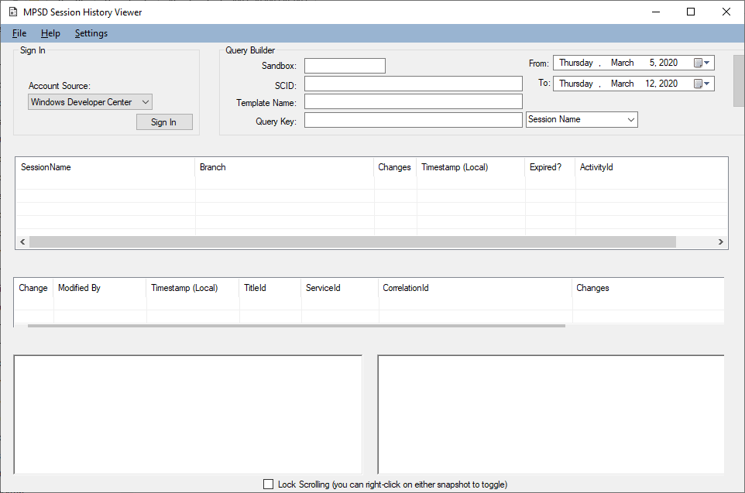Expand the Account Source dropdown
Image resolution: width=745 pixels, height=493 pixels.
coord(90,102)
